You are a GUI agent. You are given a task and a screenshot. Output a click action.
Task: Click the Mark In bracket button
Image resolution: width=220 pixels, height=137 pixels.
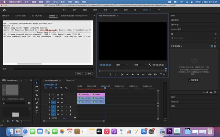pos(110,75)
